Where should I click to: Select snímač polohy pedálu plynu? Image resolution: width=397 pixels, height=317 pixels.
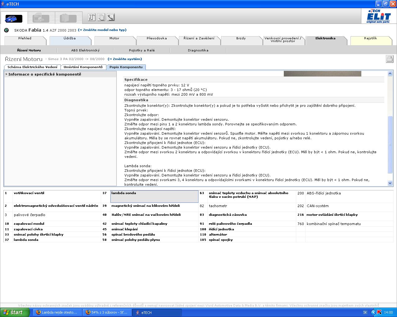[136, 240]
